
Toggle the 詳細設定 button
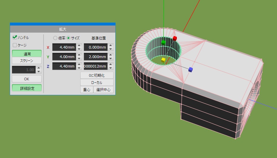[x=27, y=88]
